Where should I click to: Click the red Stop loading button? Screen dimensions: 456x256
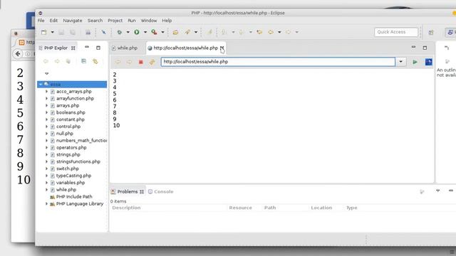(141, 62)
